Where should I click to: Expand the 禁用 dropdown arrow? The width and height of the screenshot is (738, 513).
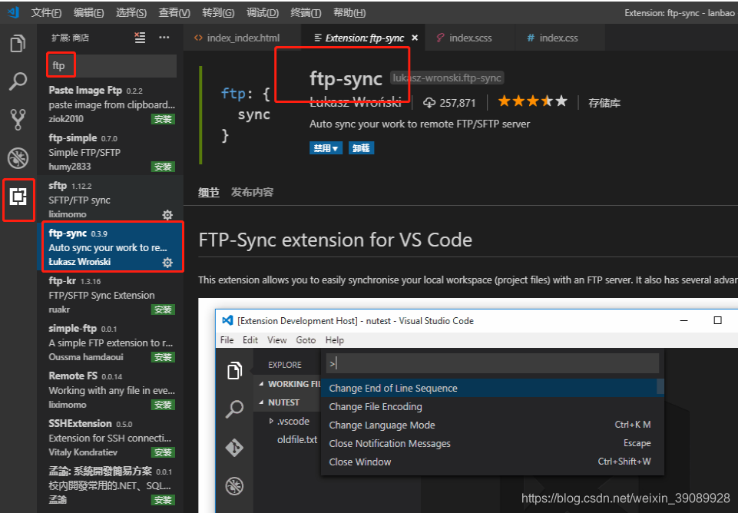coord(333,147)
